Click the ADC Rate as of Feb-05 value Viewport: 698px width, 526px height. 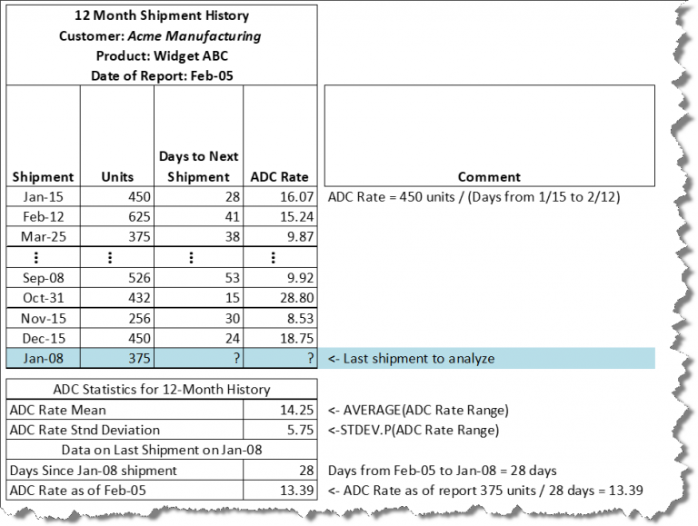[x=281, y=491]
